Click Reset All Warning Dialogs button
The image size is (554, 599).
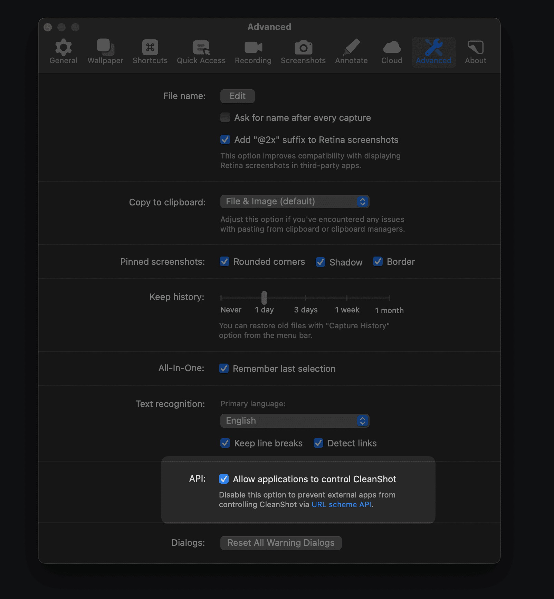pyautogui.click(x=281, y=543)
